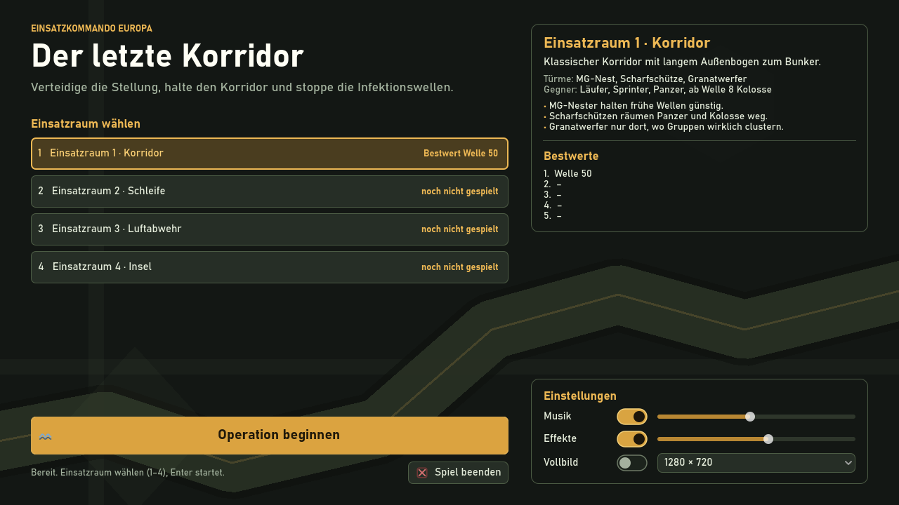899x505 pixels.
Task: Click noch nicht gespielt on Insel row
Action: point(460,267)
